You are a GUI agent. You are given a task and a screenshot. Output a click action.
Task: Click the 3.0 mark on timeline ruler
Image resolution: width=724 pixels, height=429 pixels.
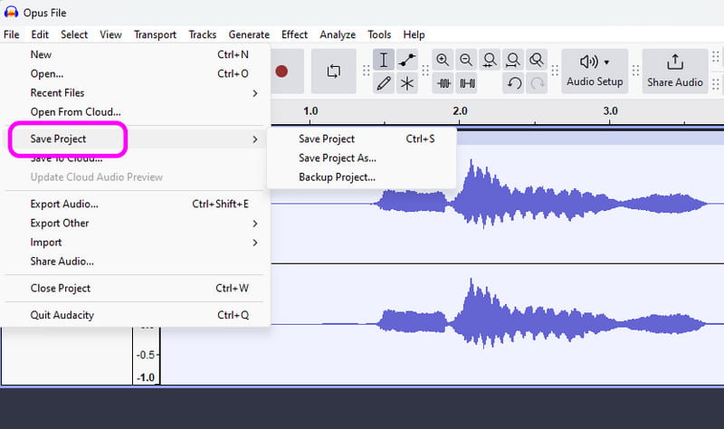point(610,110)
